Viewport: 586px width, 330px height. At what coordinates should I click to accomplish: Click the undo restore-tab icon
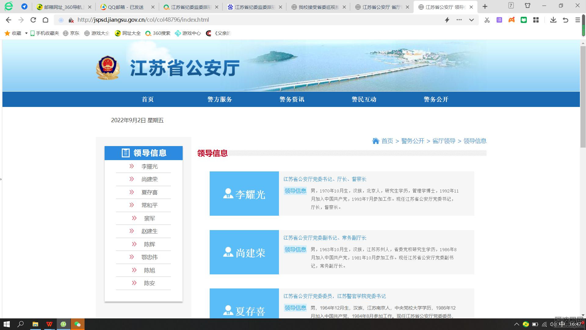(565, 20)
